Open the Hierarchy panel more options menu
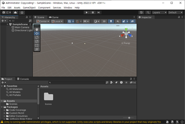Image resolution: width=185 pixels, height=124 pixels. (30, 17)
